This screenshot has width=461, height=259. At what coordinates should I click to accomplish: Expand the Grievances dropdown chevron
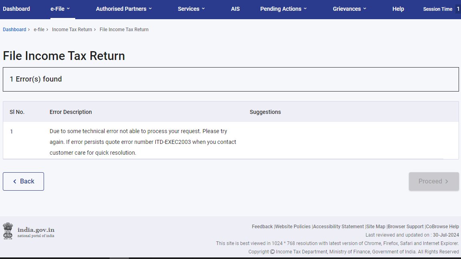365,9
